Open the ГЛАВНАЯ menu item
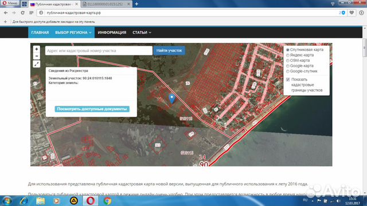The height and width of the screenshot is (206, 367). pos(40,33)
